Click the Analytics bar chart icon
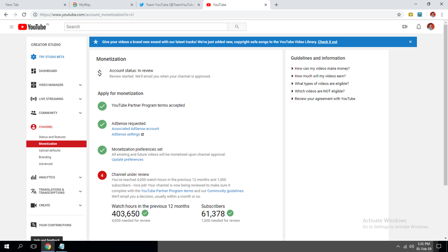The image size is (448, 252). coord(33,177)
